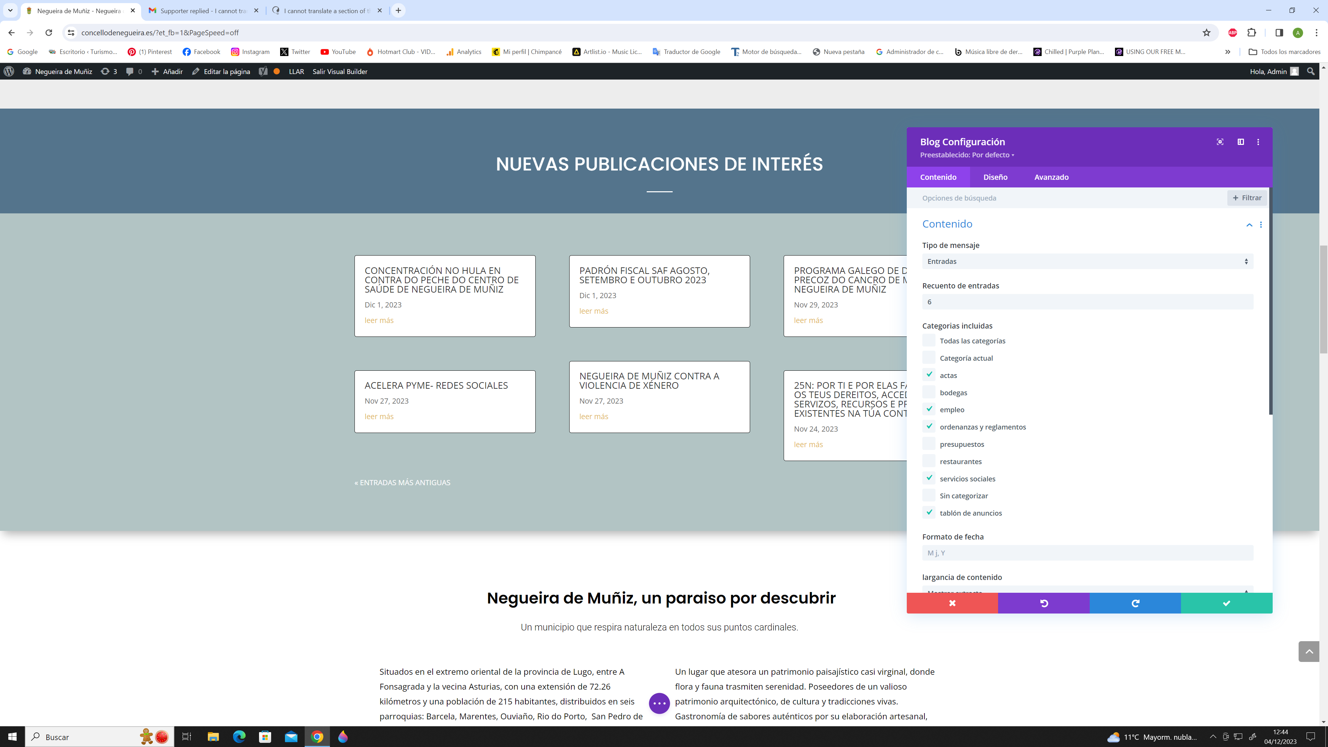Open the Preestablecido: Por defecto dropdown
The height and width of the screenshot is (747, 1328).
click(967, 155)
